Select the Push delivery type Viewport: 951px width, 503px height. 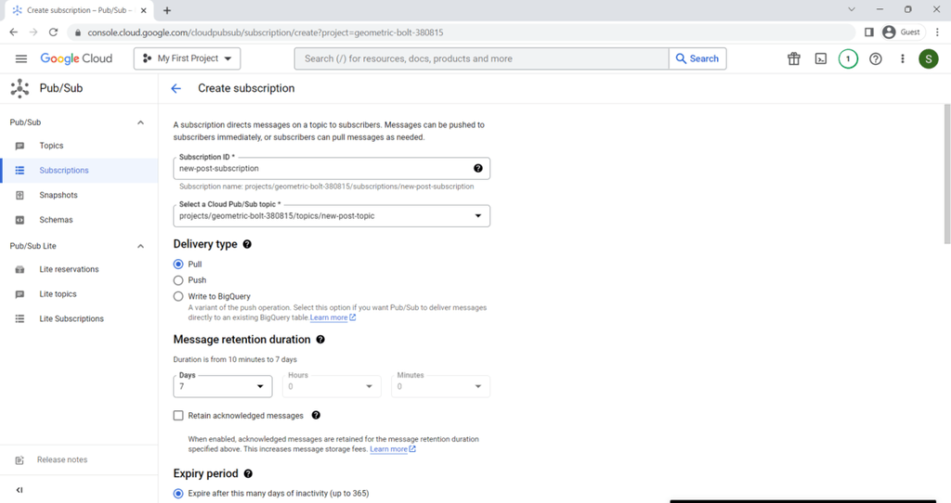point(178,280)
